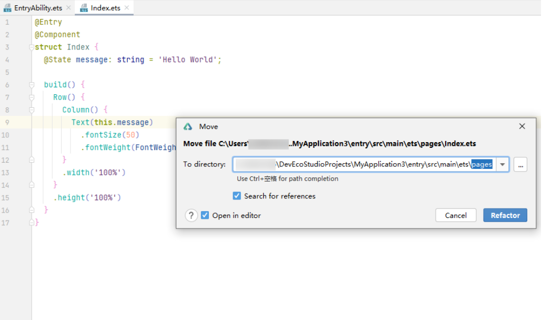Viewport: 551px width, 320px height.
Task: Collapse the Row() code block
Action: pos(32,97)
